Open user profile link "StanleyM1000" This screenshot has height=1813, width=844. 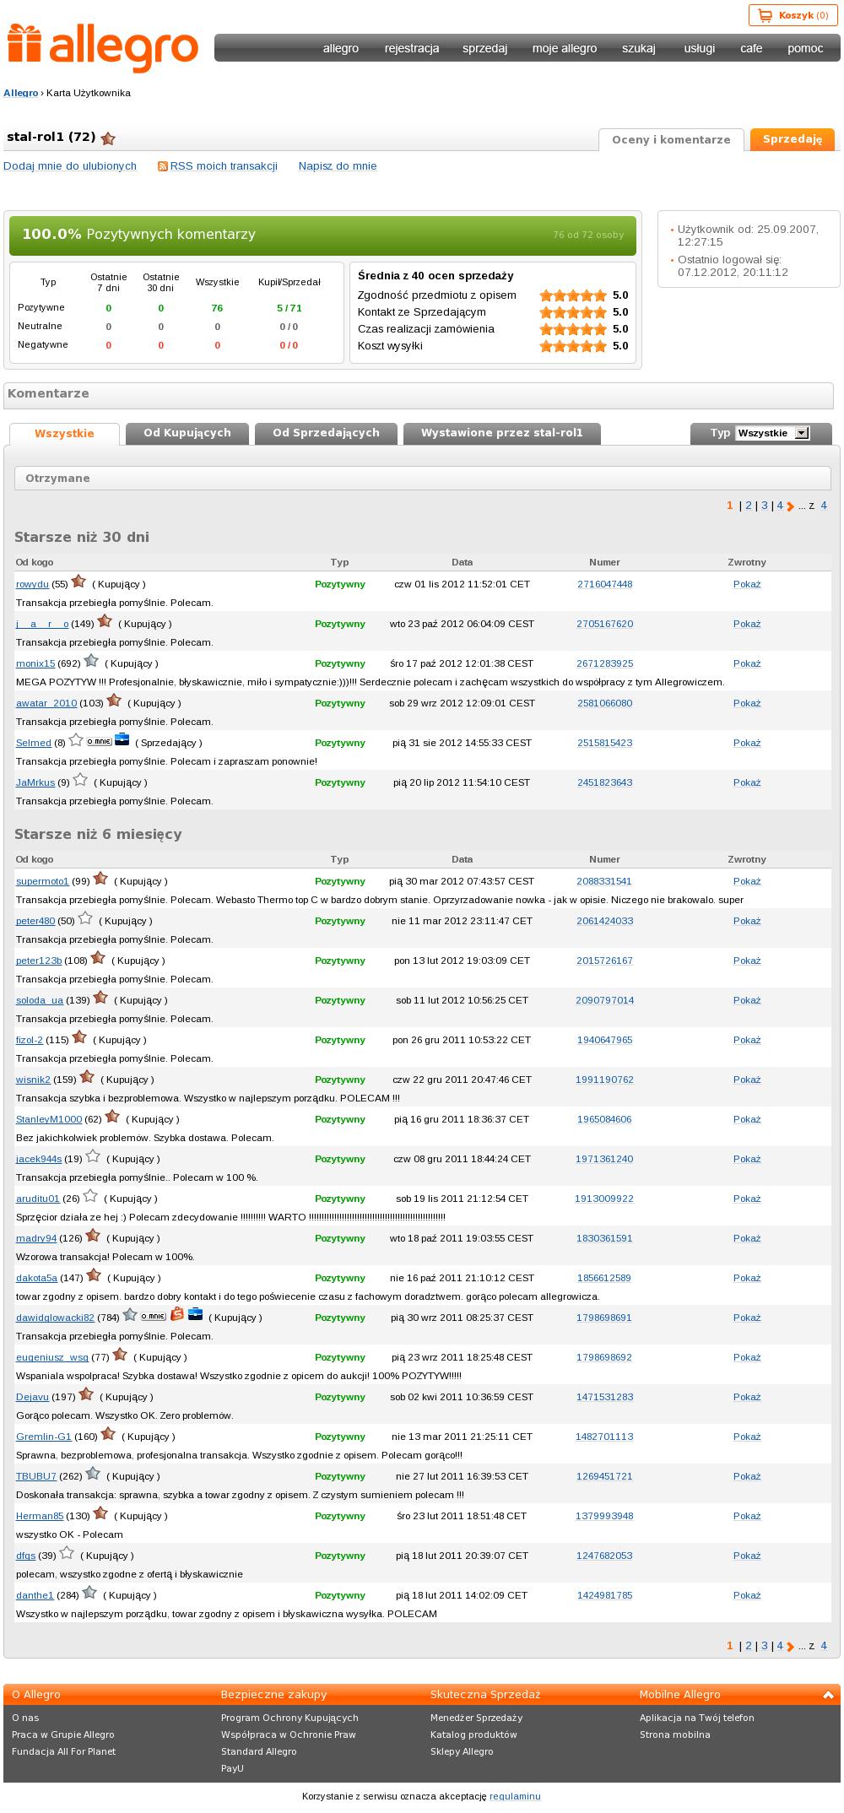[49, 1119]
